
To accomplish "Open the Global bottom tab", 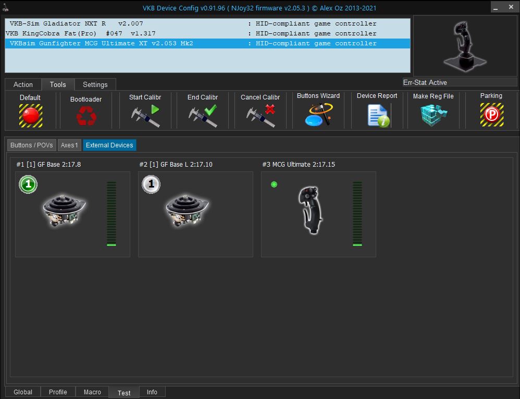I will pos(23,392).
